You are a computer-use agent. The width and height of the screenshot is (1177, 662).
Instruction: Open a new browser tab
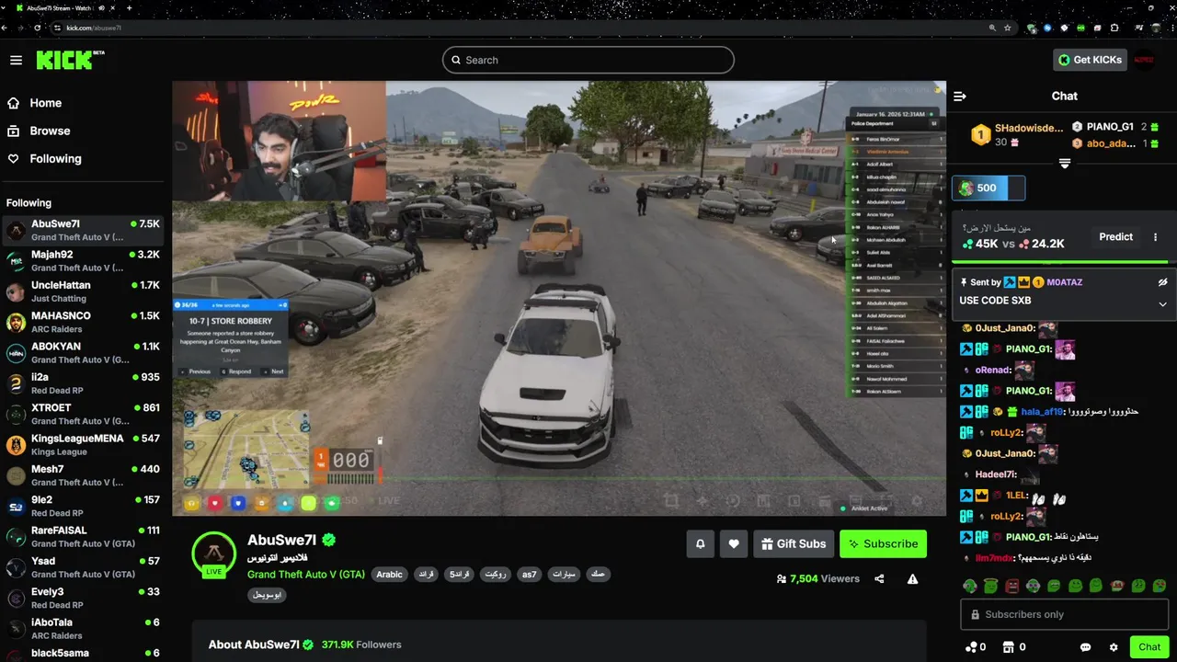click(x=129, y=7)
